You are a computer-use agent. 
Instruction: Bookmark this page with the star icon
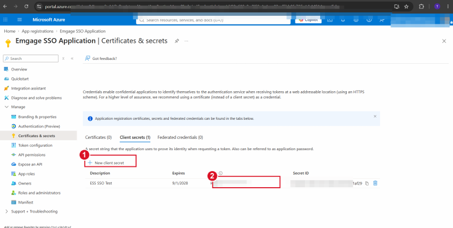tap(406, 6)
